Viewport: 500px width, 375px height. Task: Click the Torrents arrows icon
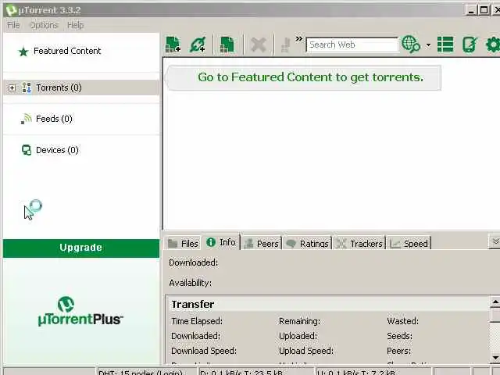click(27, 87)
